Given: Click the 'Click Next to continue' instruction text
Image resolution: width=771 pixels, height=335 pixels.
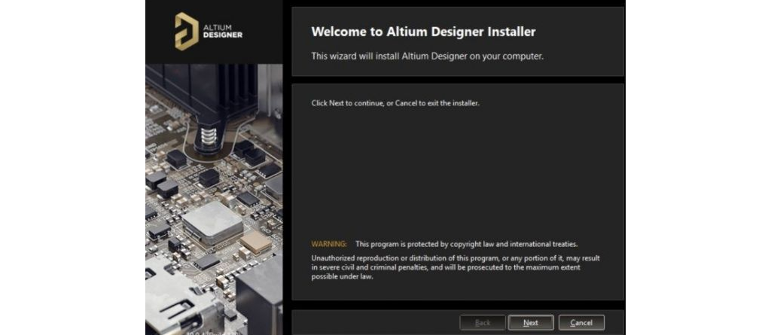Looking at the screenshot, I should (x=395, y=103).
